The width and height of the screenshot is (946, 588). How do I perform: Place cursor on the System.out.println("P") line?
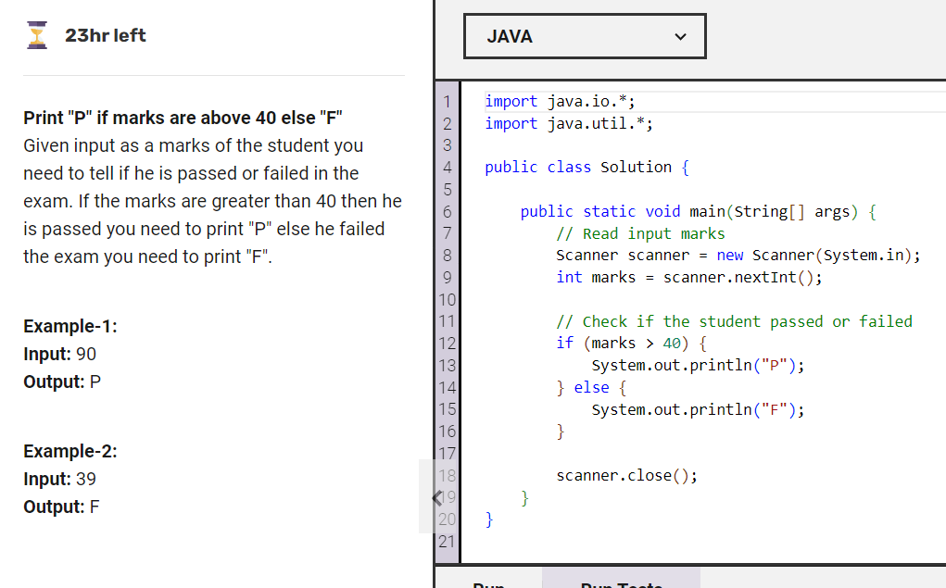700,365
